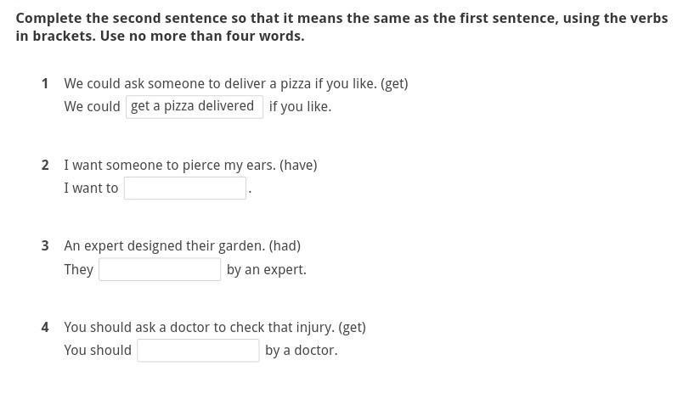This screenshot has height=394, width=700.
Task: Click the "by a doctor." text
Action: (x=301, y=350)
